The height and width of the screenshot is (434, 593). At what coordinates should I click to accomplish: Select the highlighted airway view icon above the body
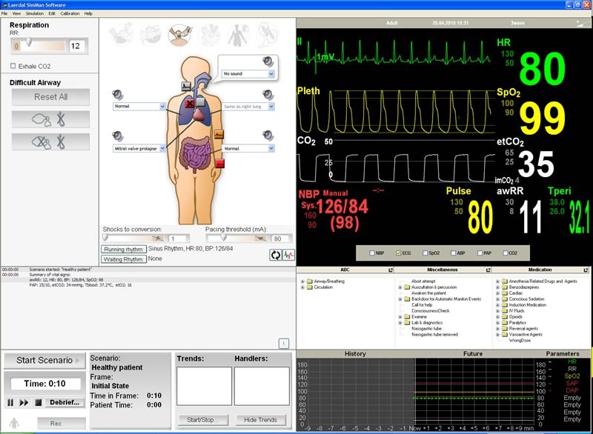click(x=180, y=35)
